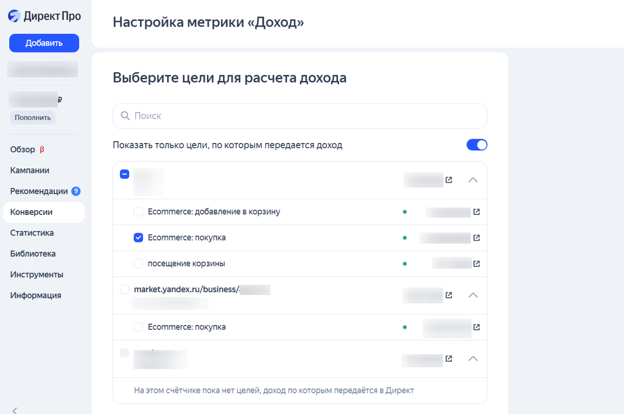Collapse the bottom counter with no goals
This screenshot has width=624, height=414.
[x=473, y=359]
